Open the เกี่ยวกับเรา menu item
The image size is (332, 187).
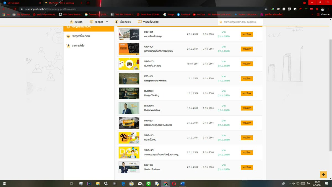[x=126, y=22]
